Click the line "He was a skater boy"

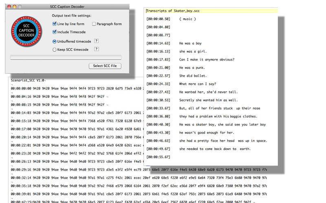pos(222,124)
